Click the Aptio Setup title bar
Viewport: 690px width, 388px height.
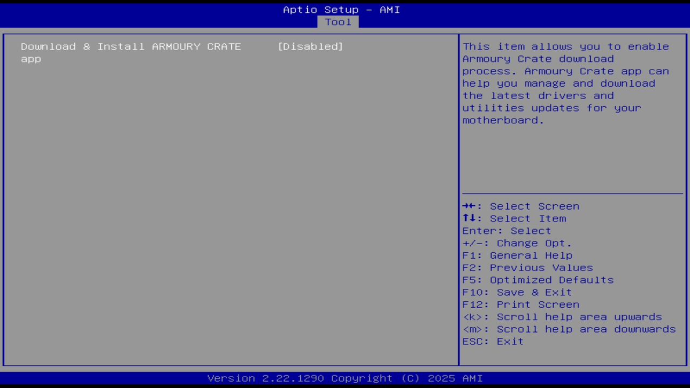pos(341,9)
